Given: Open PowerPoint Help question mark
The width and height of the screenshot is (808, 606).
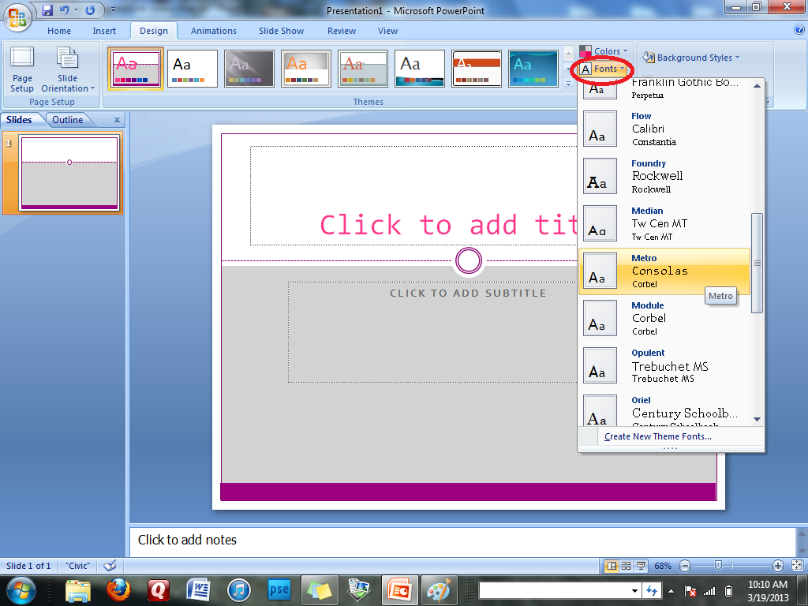Looking at the screenshot, I should [799, 30].
